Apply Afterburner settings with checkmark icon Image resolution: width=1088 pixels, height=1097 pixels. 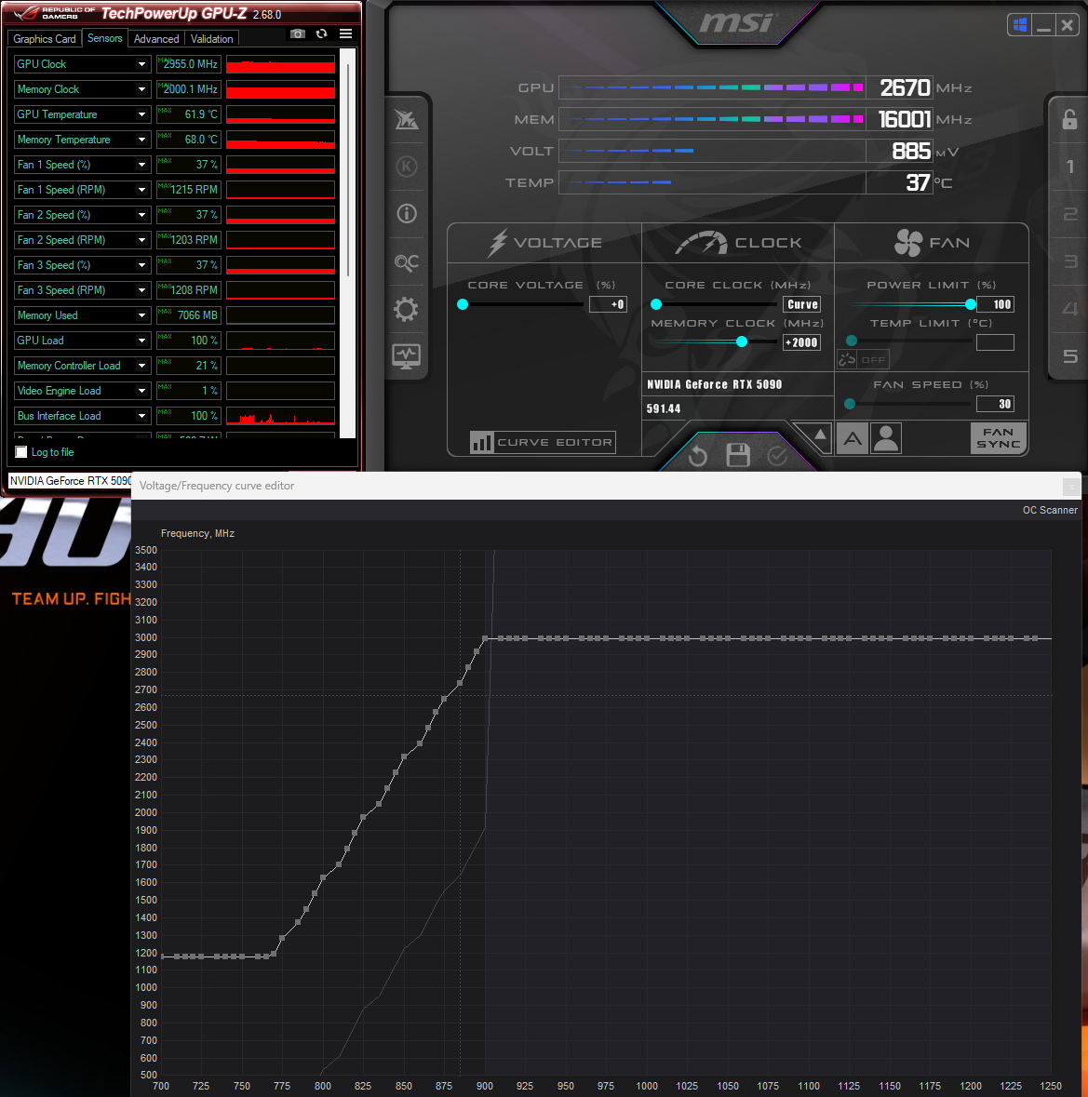(777, 456)
